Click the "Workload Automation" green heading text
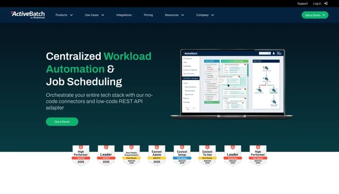Image resolution: width=339 pixels, height=194 pixels. [x=99, y=63]
